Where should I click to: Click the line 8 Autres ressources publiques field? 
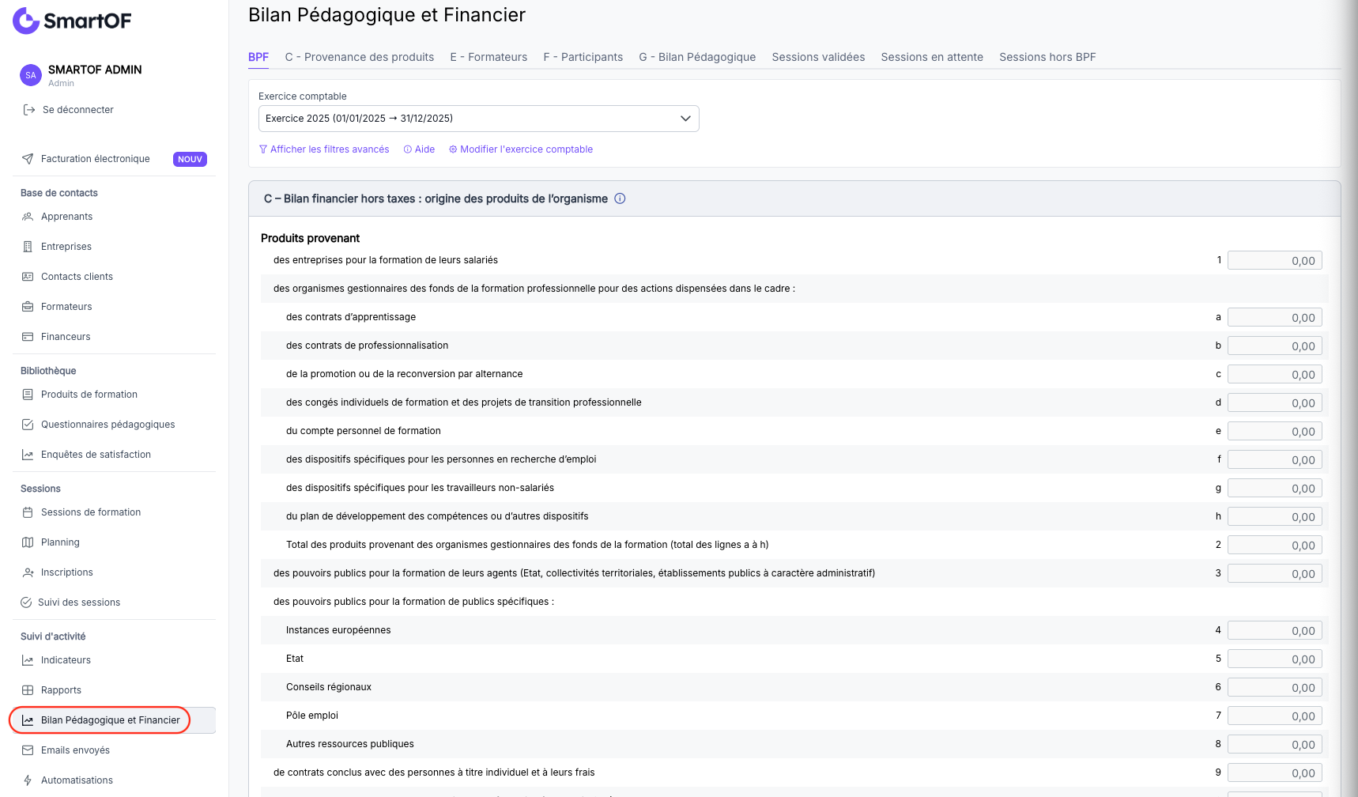[1274, 744]
